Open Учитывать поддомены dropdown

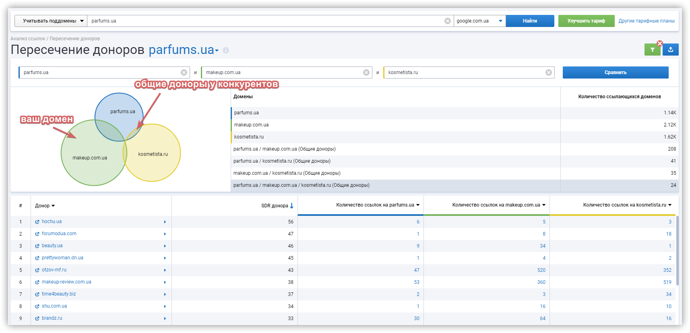pos(51,21)
